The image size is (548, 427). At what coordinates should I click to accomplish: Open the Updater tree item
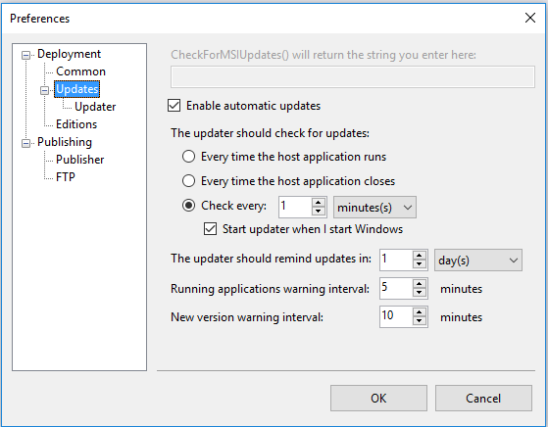(x=95, y=107)
